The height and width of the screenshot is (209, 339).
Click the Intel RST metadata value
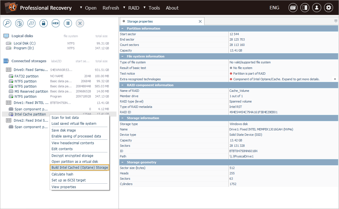(x=236, y=107)
